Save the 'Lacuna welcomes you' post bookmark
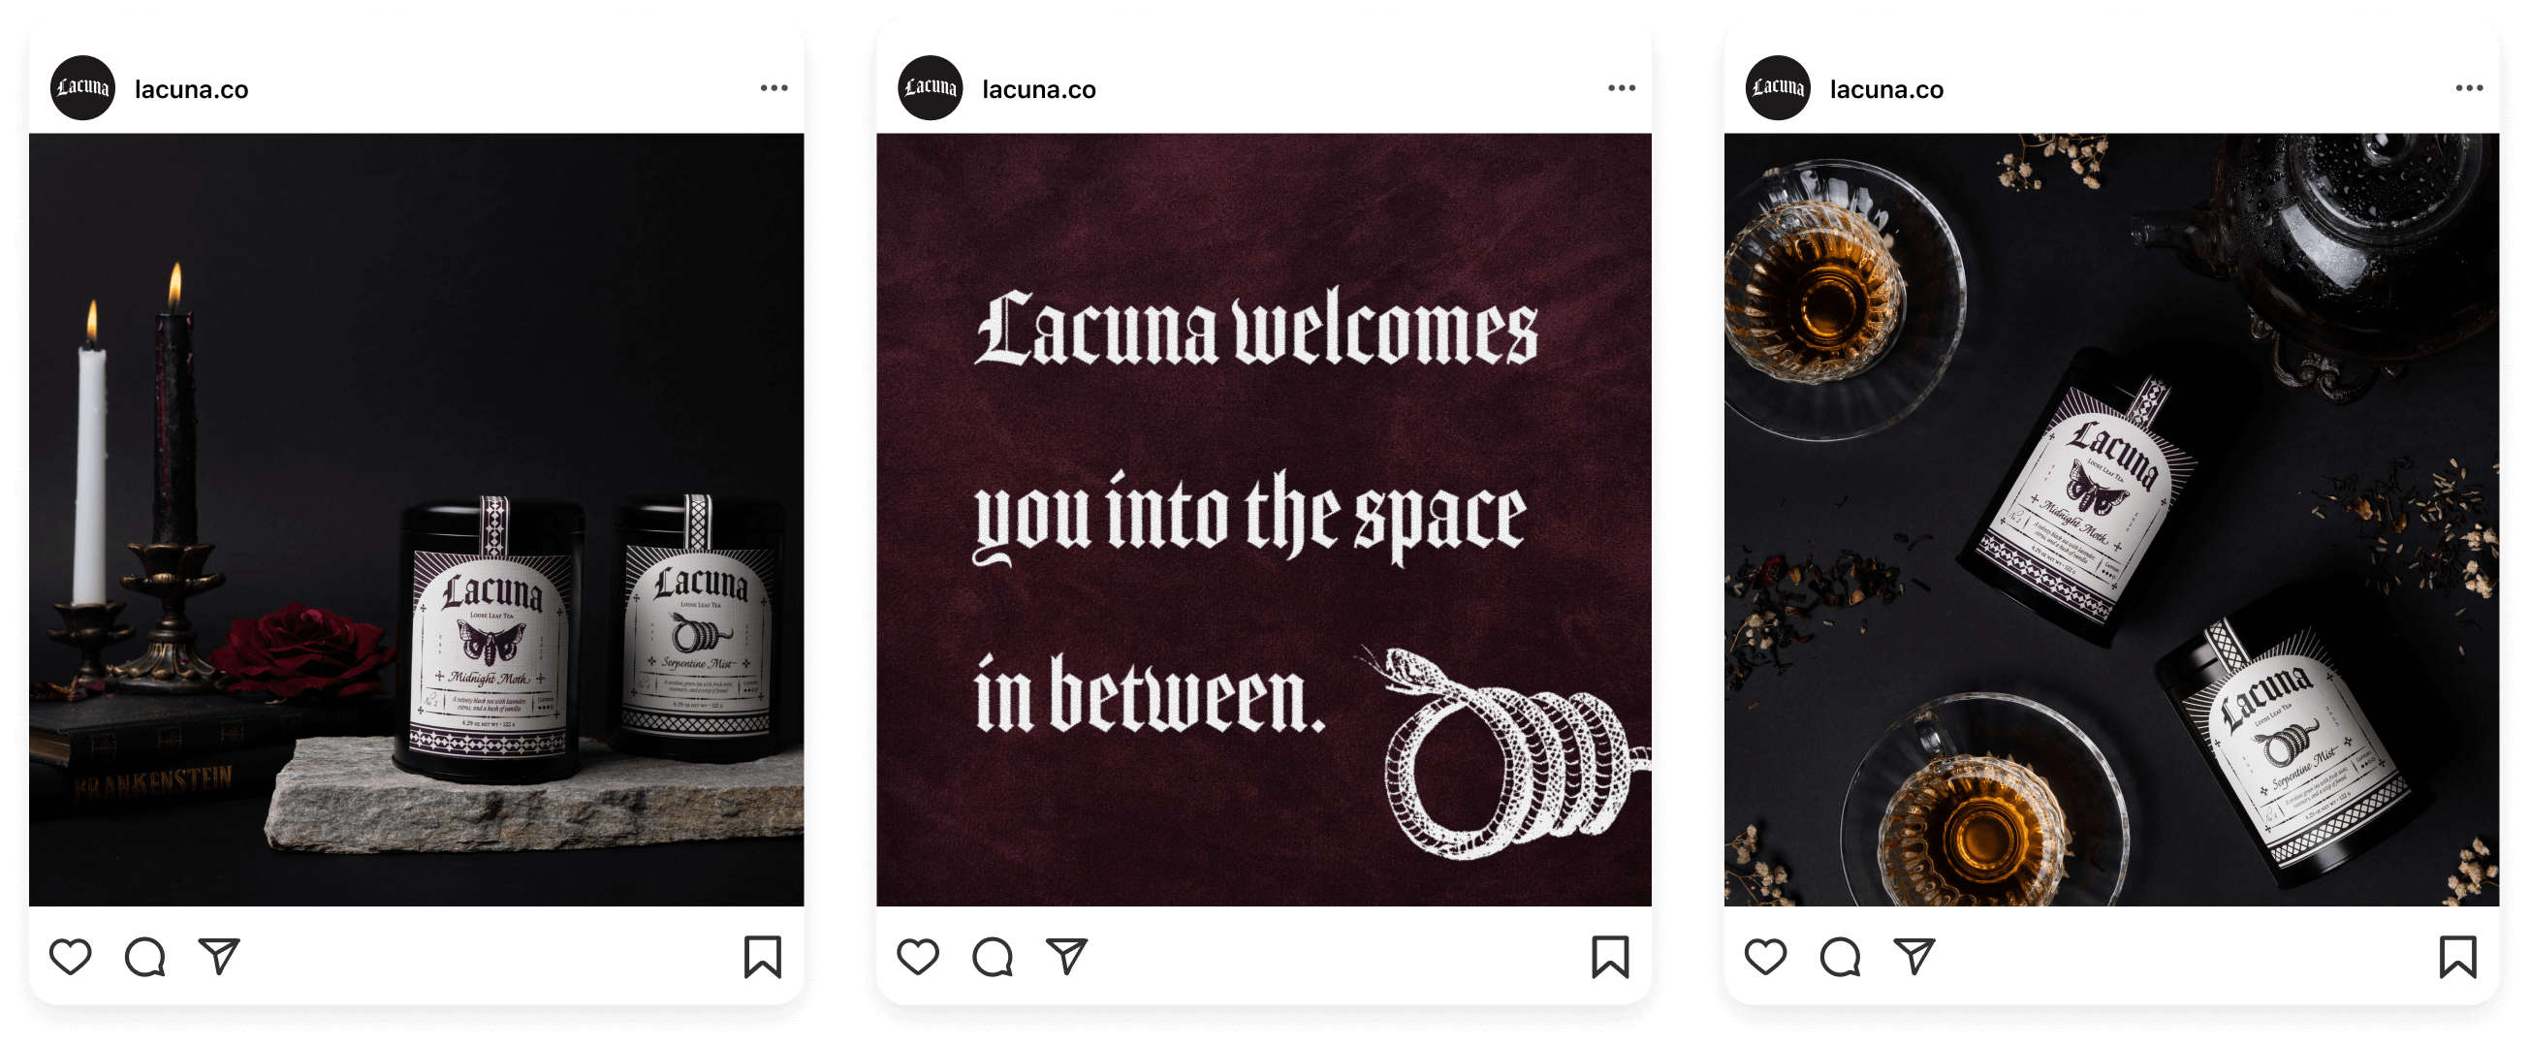The image size is (2529, 1046). [x=1611, y=957]
